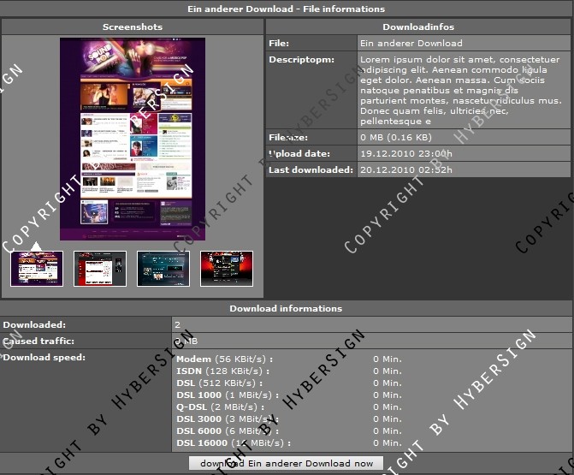Select the first purple website thumbnail
Image resolution: width=574 pixels, height=475 pixels.
click(37, 269)
